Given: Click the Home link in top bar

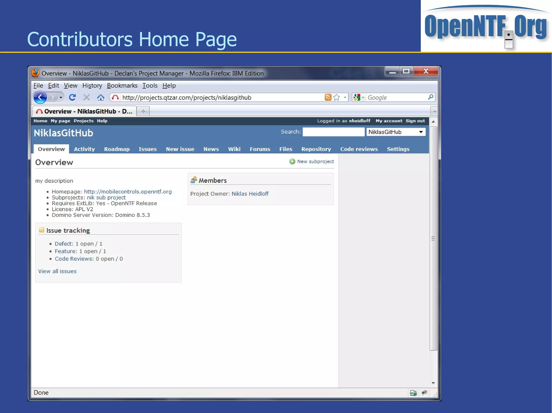Looking at the screenshot, I should (40, 121).
